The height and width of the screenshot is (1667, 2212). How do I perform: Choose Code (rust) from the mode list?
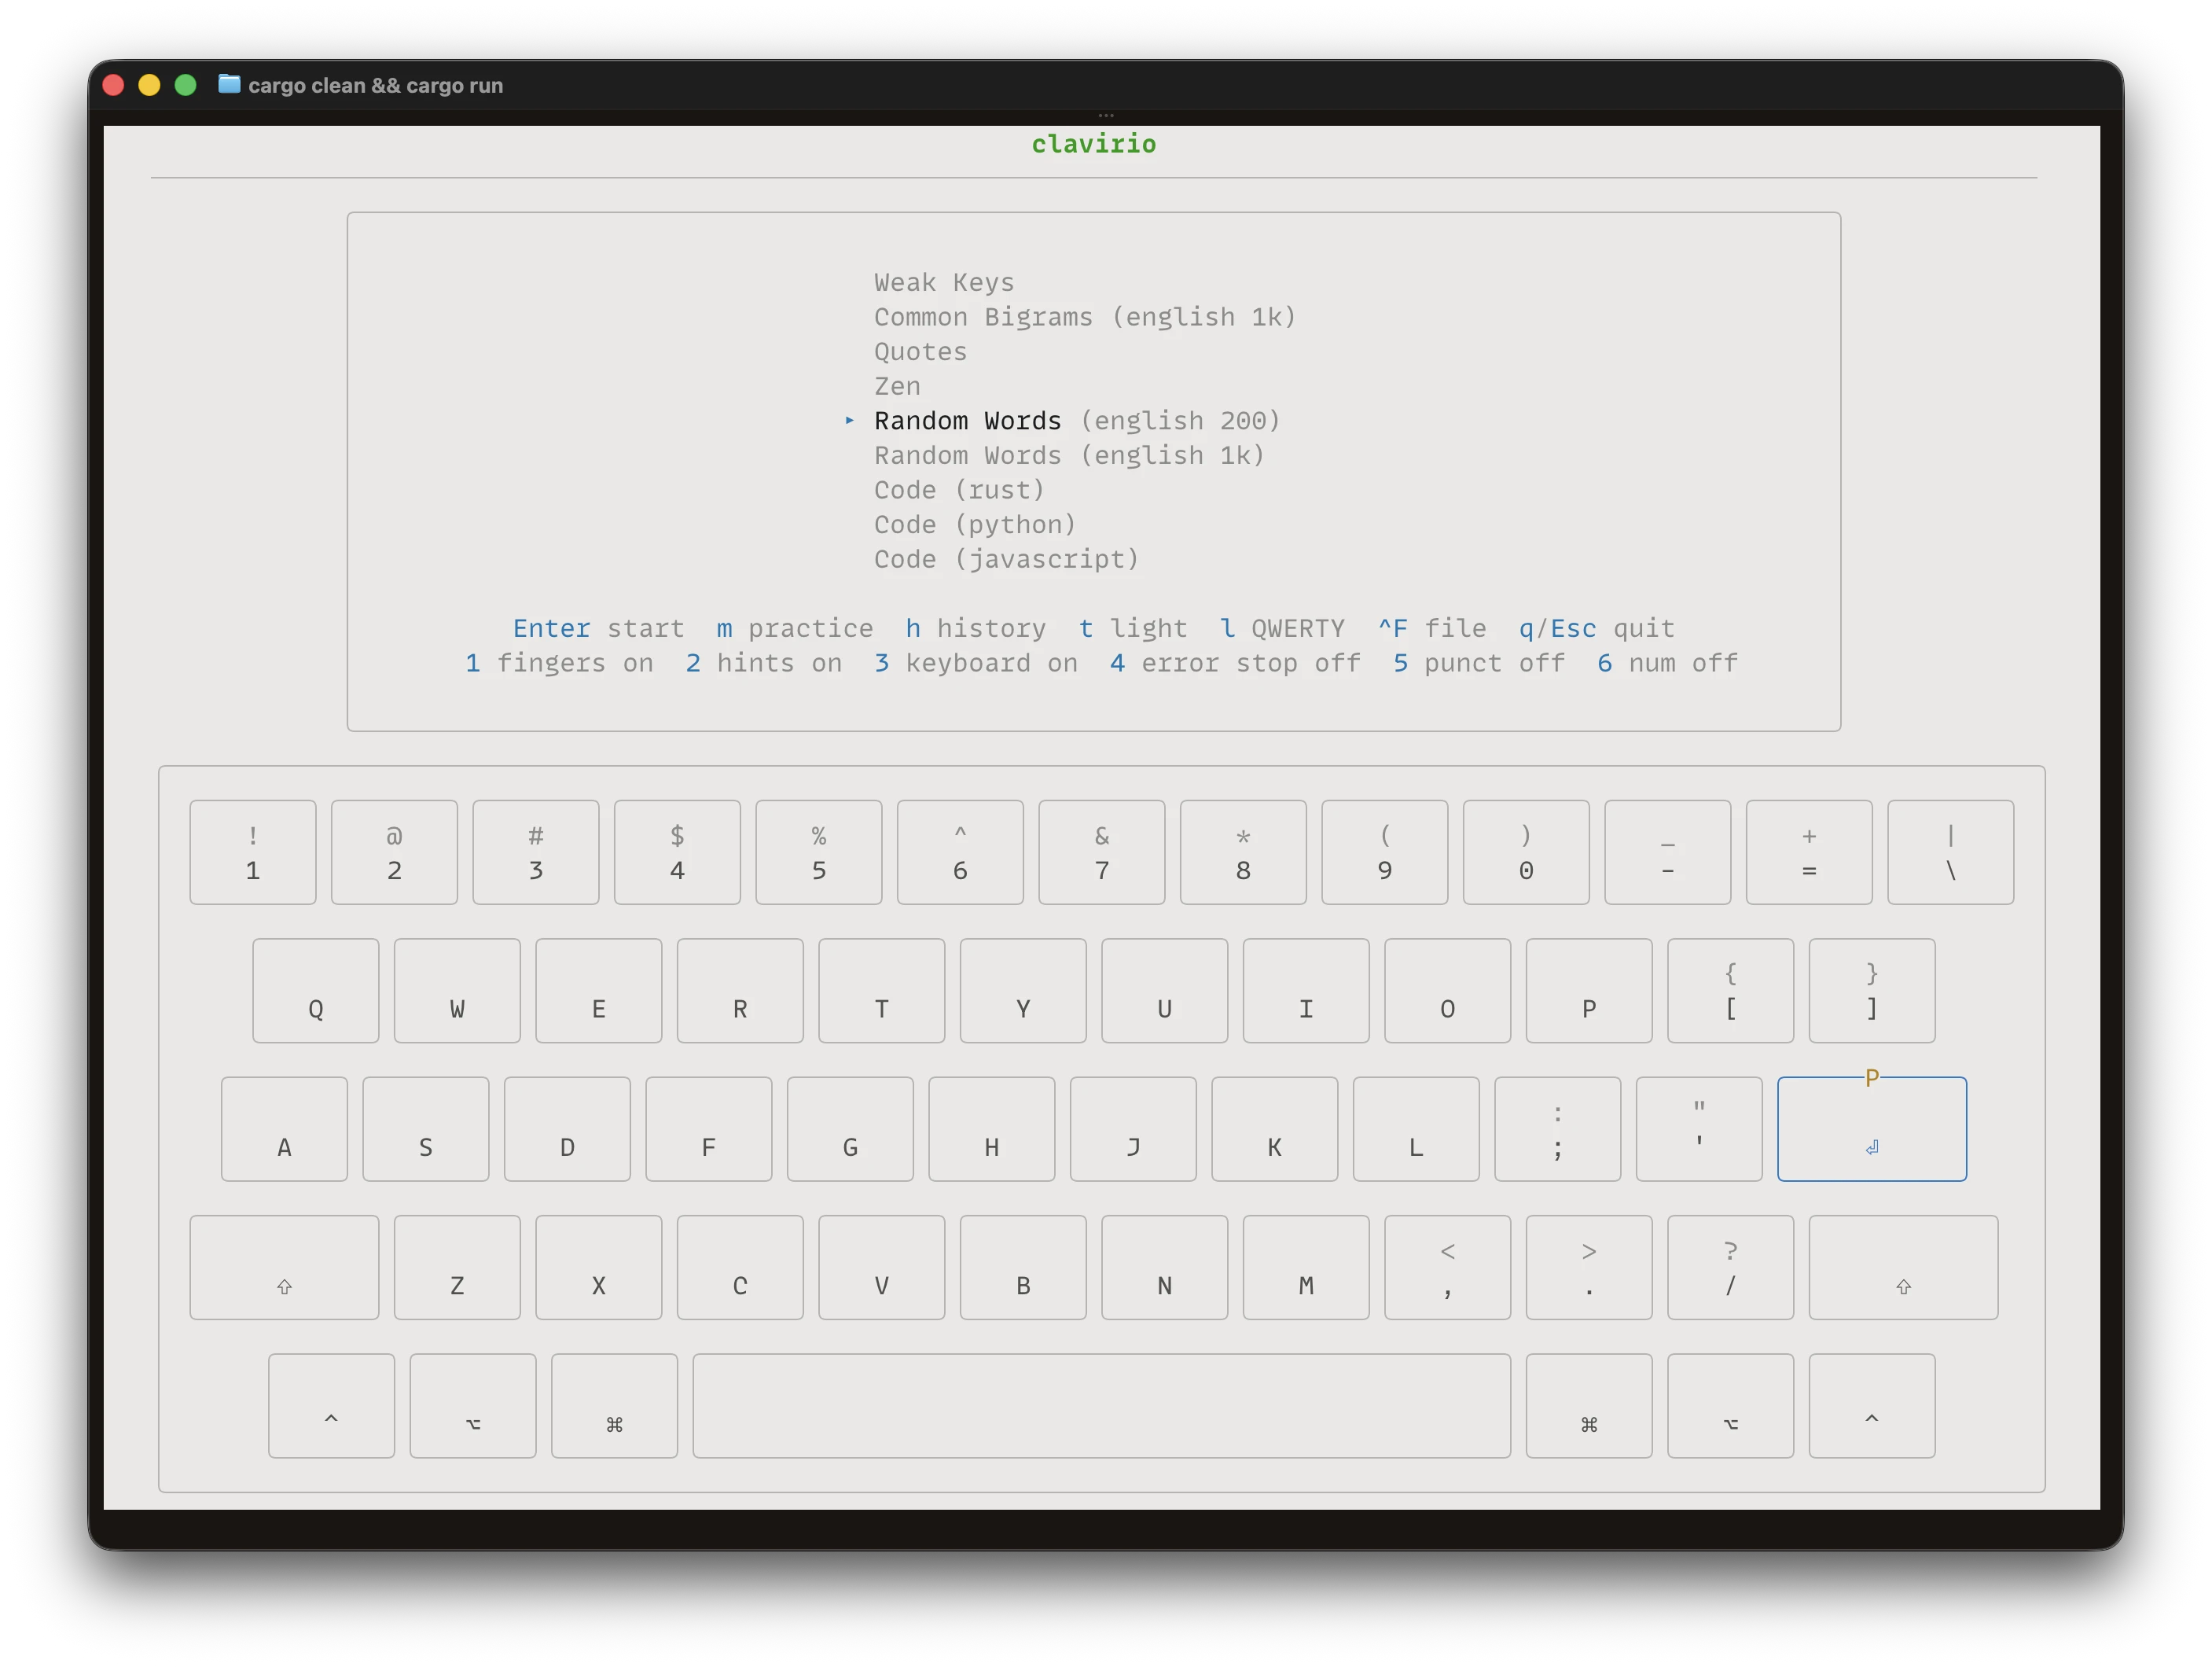tap(958, 489)
